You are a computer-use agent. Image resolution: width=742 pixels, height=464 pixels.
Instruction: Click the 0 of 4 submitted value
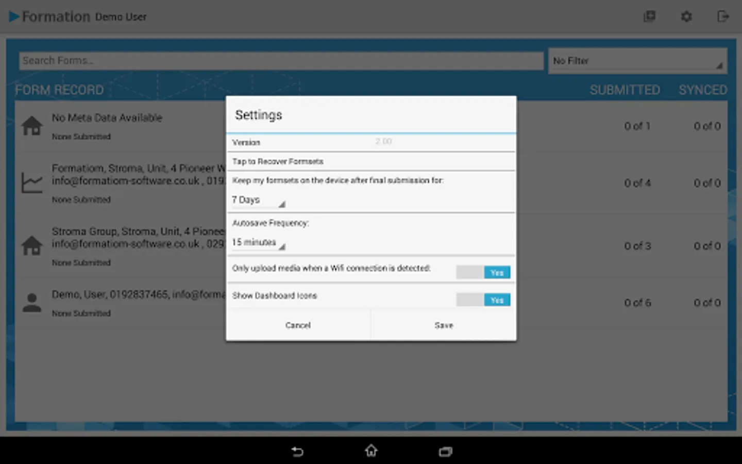(x=637, y=183)
